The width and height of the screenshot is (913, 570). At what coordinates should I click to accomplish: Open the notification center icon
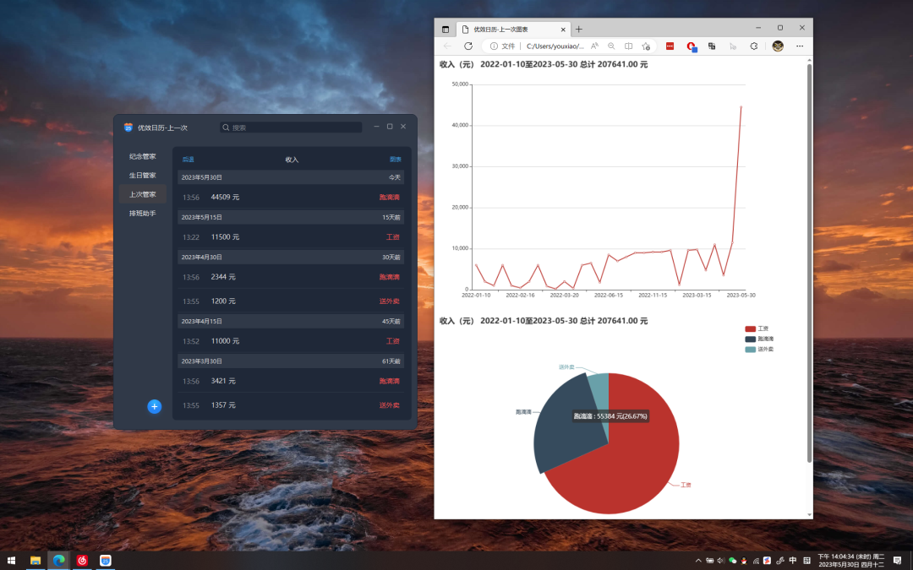click(897, 561)
